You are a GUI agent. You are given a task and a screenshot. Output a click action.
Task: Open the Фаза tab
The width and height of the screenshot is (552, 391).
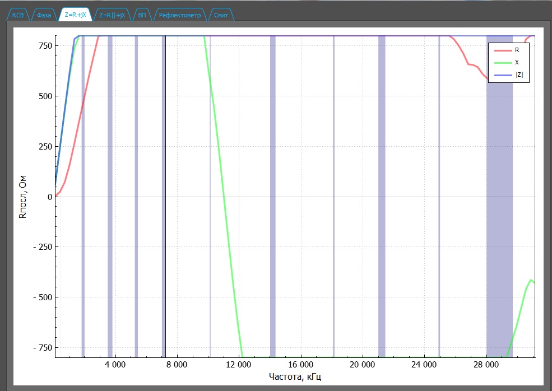tap(45, 15)
